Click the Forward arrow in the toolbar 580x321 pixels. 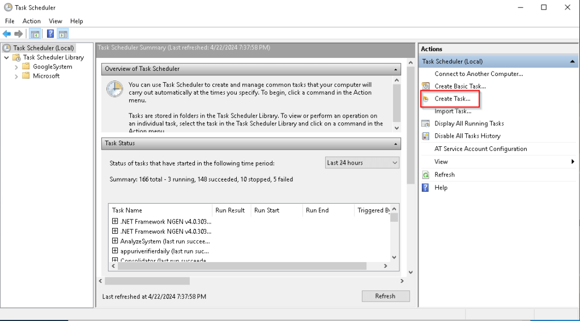click(19, 34)
